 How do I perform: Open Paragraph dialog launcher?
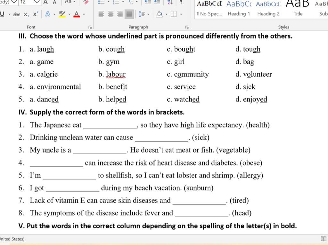pos(187,27)
